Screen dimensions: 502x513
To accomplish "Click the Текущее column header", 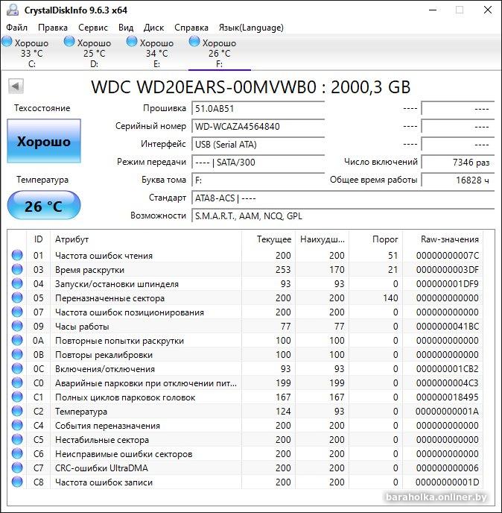I will pos(268,239).
